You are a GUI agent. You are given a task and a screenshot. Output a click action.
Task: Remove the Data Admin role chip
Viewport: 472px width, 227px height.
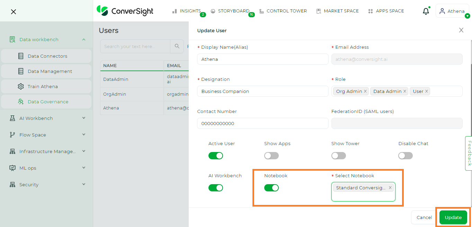pos(404,91)
